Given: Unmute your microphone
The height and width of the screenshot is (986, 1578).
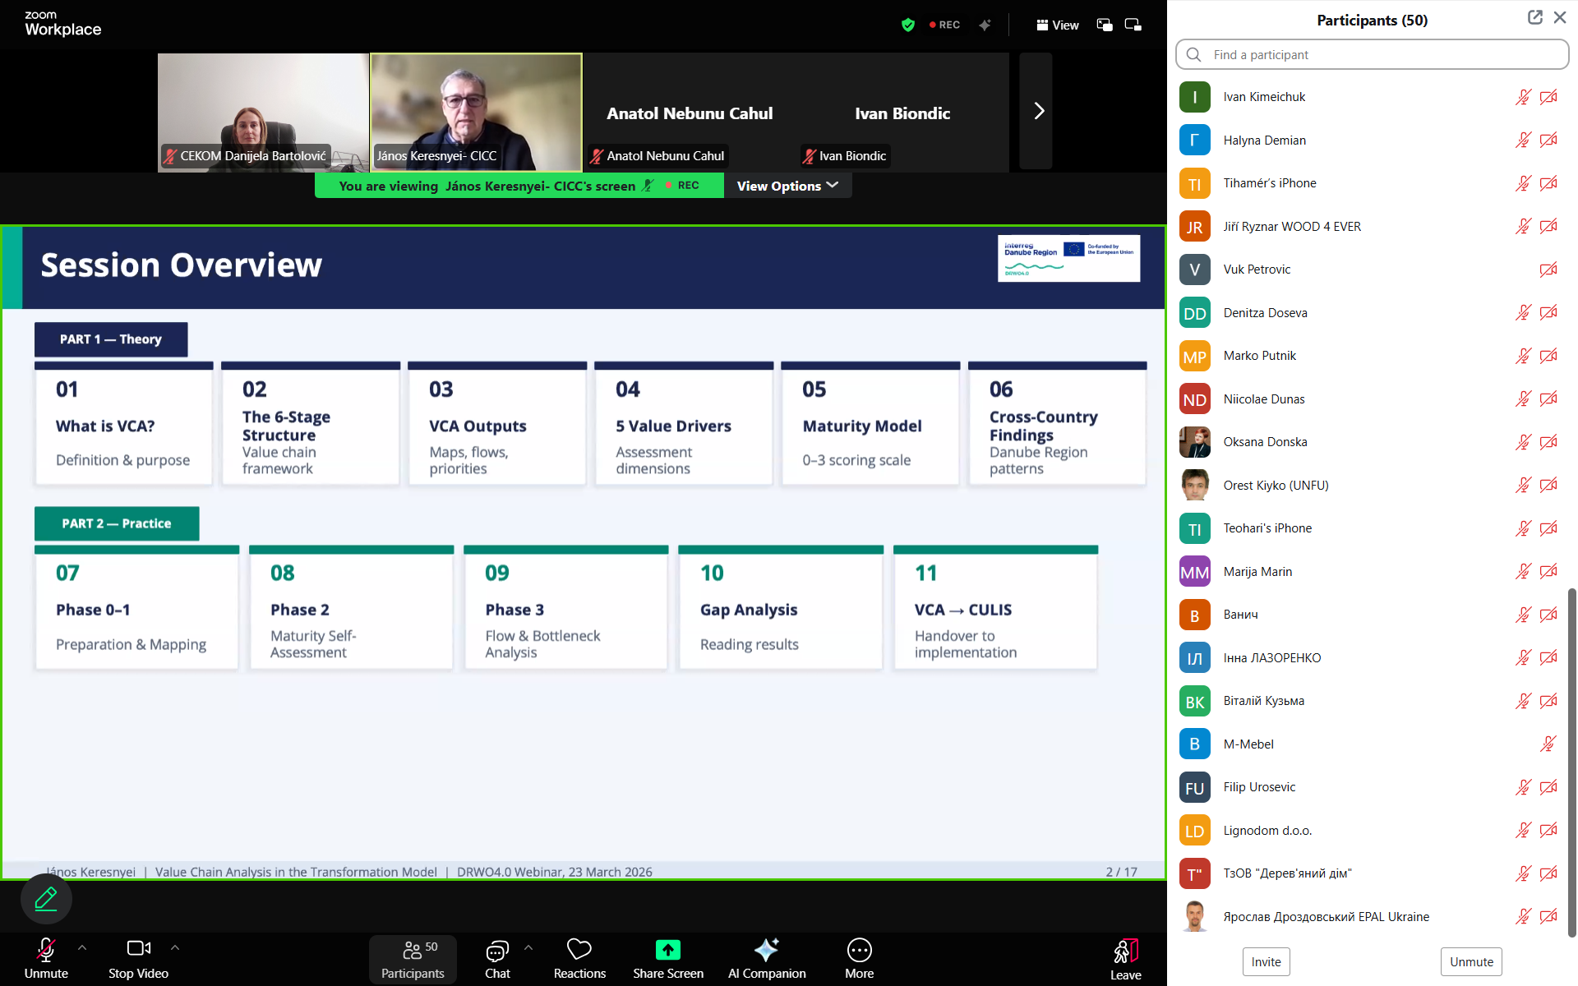Looking at the screenshot, I should point(46,951).
